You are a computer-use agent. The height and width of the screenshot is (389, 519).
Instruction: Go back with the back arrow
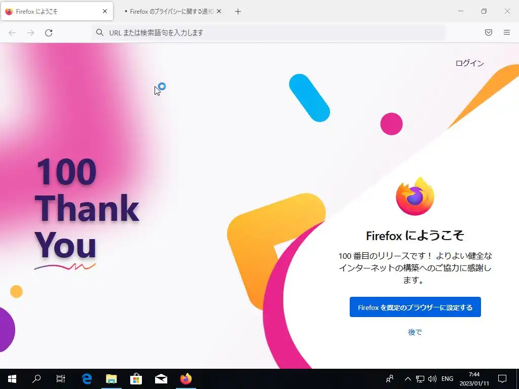click(x=12, y=33)
